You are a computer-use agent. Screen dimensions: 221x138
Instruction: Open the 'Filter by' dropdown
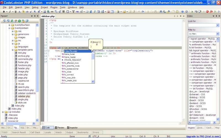(x=217, y=34)
